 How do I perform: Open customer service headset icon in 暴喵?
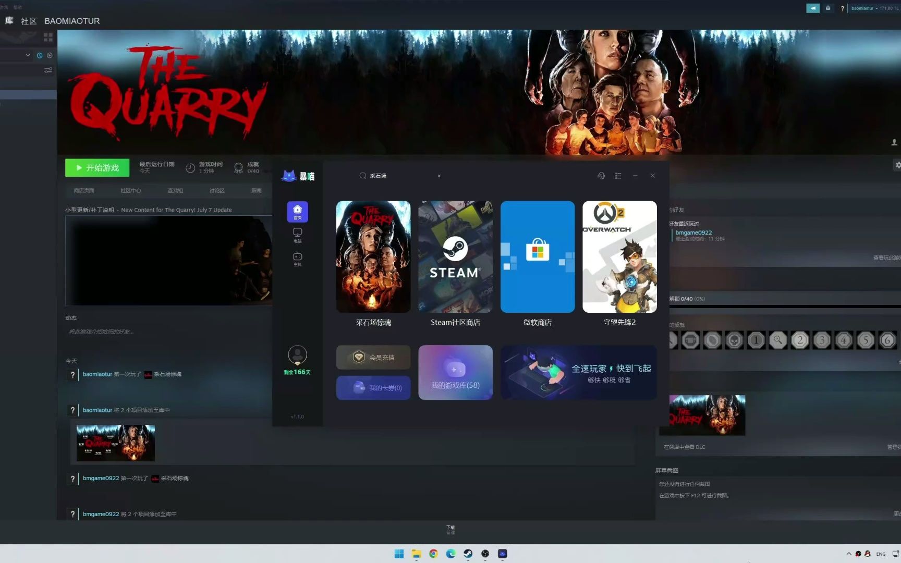click(x=601, y=176)
